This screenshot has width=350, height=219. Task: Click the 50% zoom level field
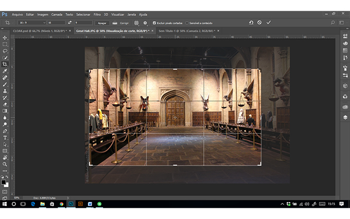(17, 198)
